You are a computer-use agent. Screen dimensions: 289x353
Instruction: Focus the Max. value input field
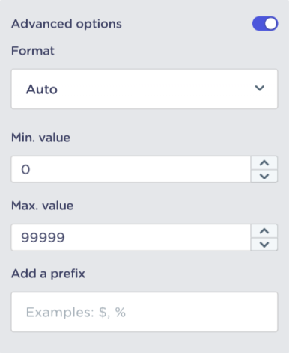[x=131, y=237]
